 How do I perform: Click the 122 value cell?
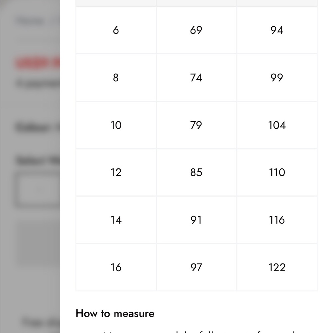click(277, 267)
